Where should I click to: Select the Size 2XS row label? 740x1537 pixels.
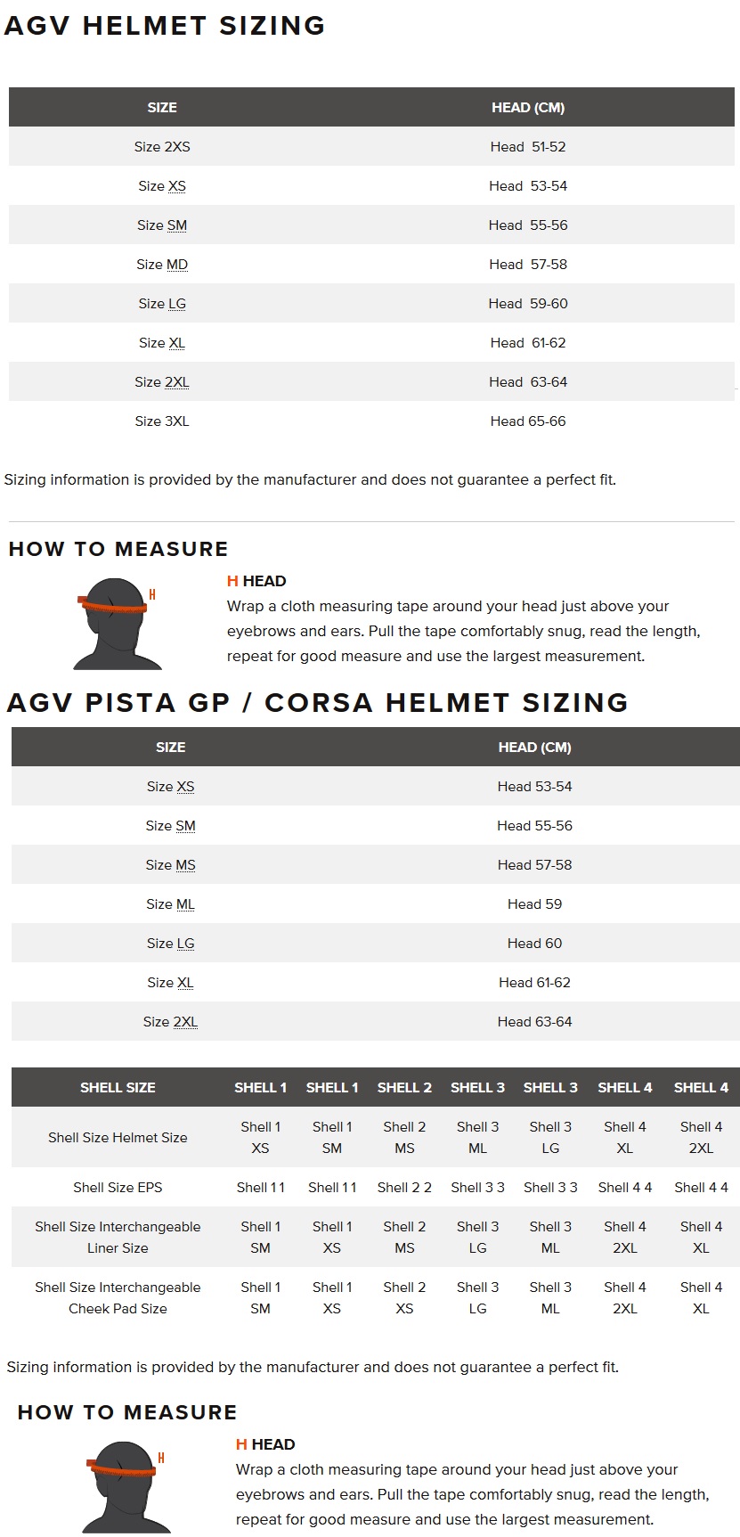(162, 147)
